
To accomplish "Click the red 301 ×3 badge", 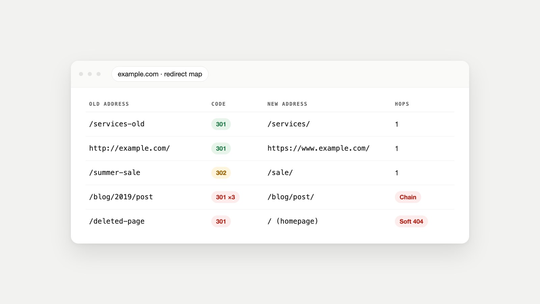I will (225, 197).
